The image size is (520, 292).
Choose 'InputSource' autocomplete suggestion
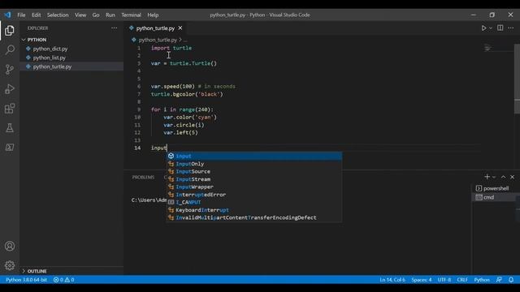click(254, 171)
